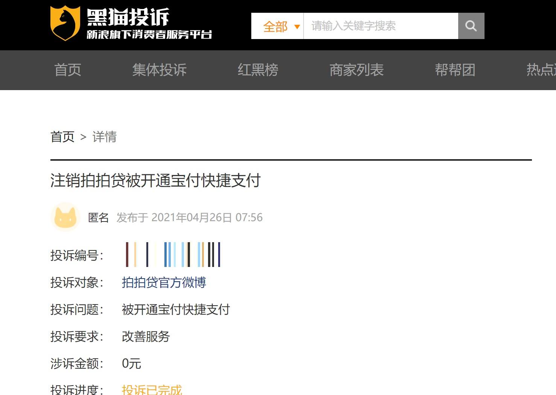Click the blurred complaint number value
This screenshot has width=556, height=395.
[x=173, y=255]
